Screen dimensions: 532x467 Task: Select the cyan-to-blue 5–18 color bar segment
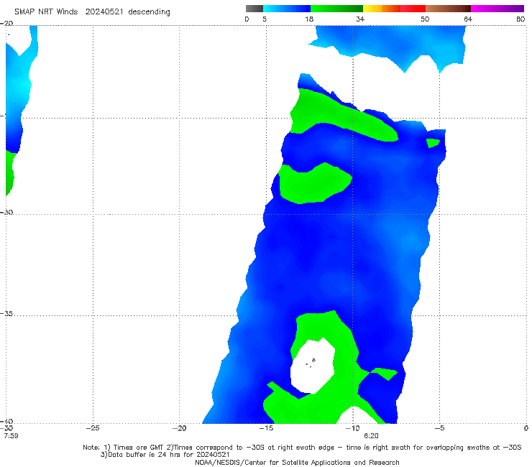pos(287,9)
